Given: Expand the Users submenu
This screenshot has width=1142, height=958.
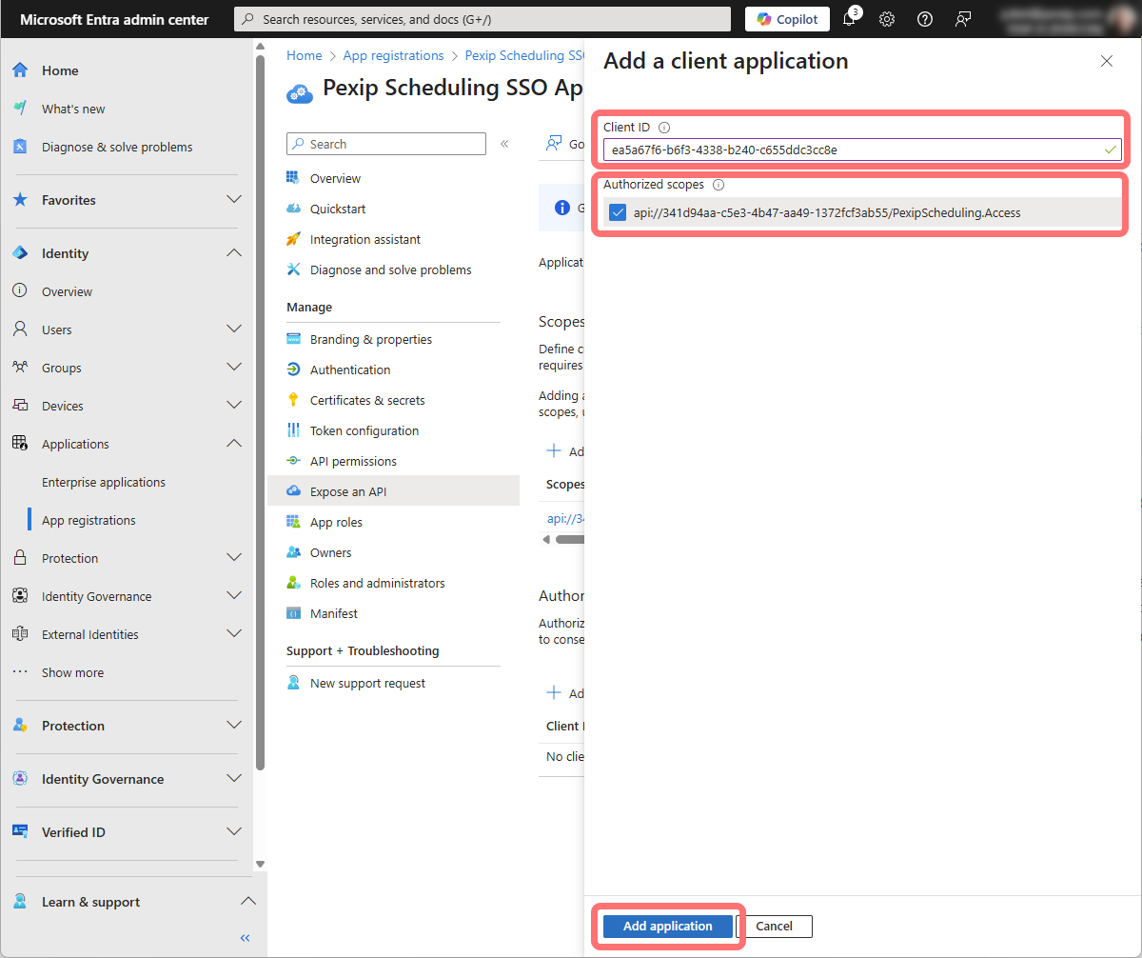Looking at the screenshot, I should 234,329.
